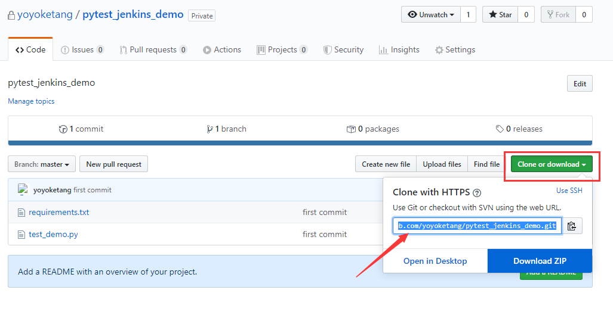Click the requirements.txt file icon
This screenshot has height=321, width=613.
pyautogui.click(x=21, y=213)
